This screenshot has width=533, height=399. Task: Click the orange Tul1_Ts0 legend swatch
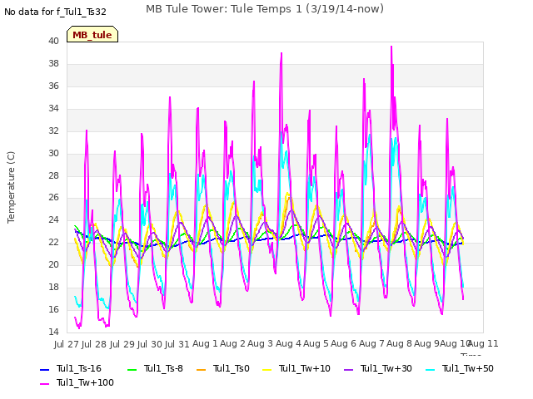(202, 369)
